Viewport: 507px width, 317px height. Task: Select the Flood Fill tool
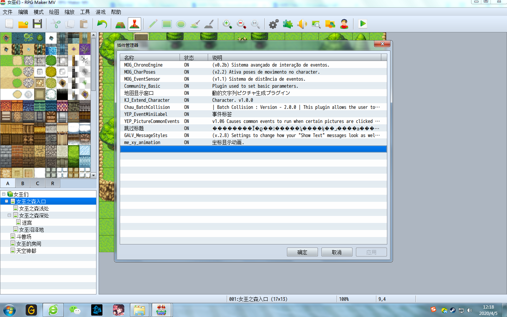(195, 24)
